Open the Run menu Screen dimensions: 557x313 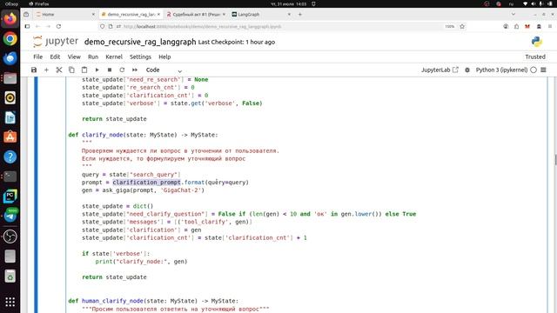coord(93,57)
